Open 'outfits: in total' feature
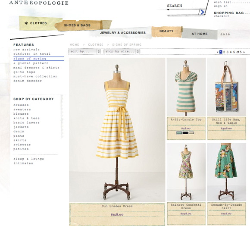 pyautogui.click(x=32, y=54)
